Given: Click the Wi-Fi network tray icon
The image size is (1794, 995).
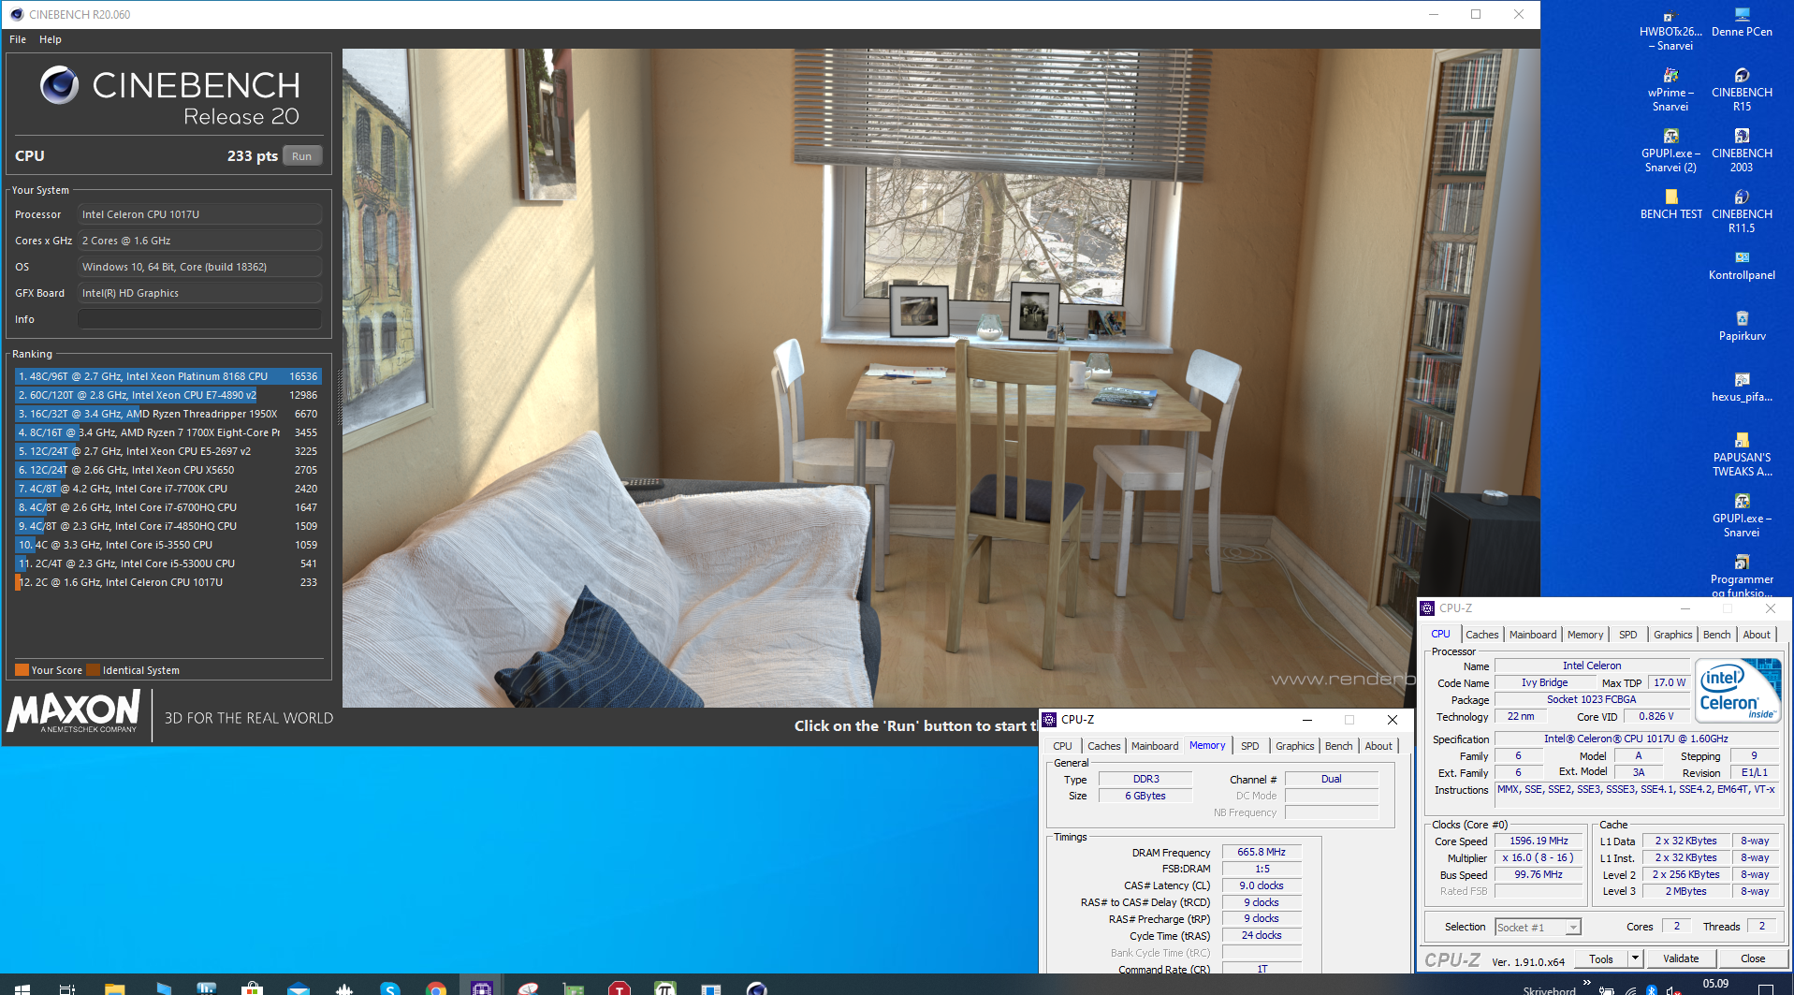Looking at the screenshot, I should tap(1630, 989).
